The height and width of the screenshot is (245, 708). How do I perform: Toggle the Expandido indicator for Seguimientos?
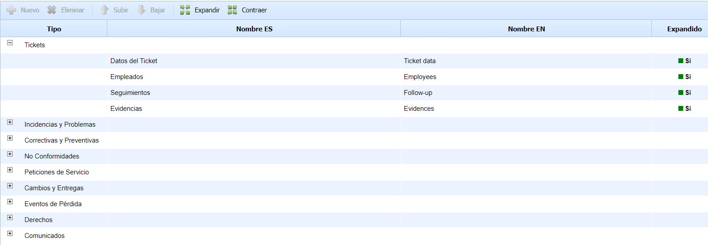pos(681,93)
